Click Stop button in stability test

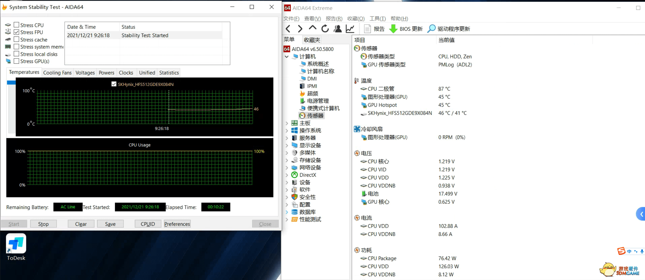pyautogui.click(x=43, y=224)
